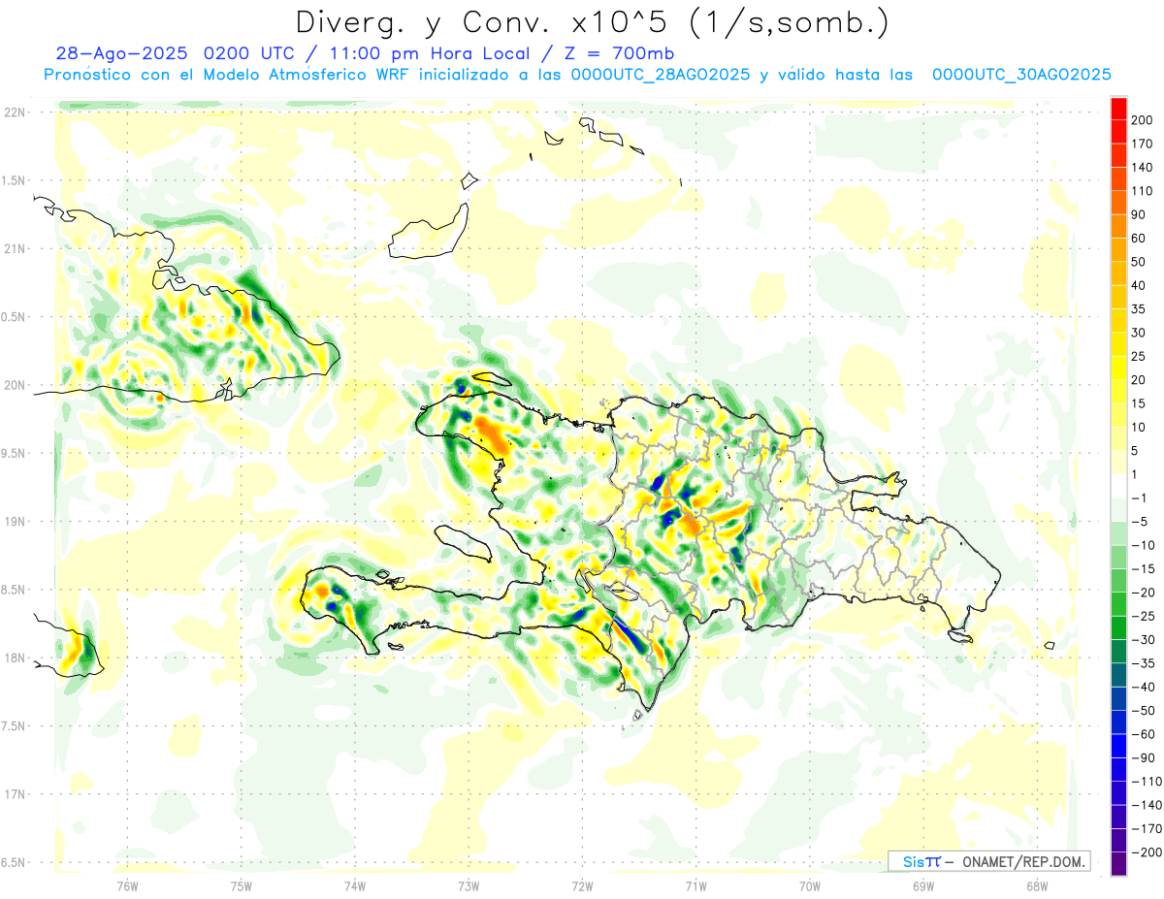This screenshot has width=1164, height=899.
Task: Pick the yellow swatch between 25 and 20
Action: (1119, 369)
